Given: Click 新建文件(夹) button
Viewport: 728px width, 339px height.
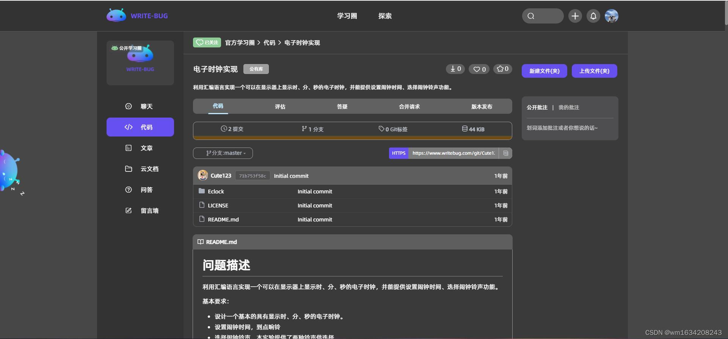Looking at the screenshot, I should 544,71.
